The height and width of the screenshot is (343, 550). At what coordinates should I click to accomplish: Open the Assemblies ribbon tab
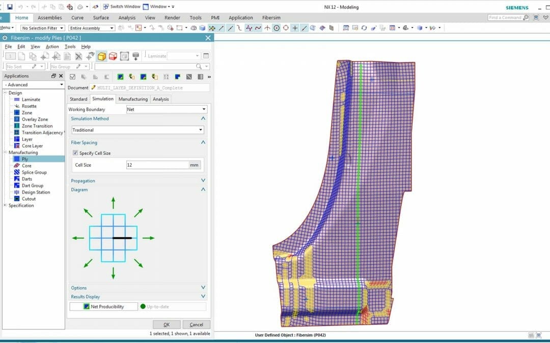click(50, 17)
